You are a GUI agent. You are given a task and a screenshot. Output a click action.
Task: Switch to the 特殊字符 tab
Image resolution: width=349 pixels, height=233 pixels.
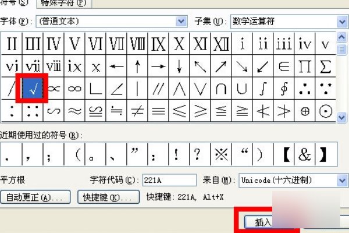pyautogui.click(x=64, y=3)
